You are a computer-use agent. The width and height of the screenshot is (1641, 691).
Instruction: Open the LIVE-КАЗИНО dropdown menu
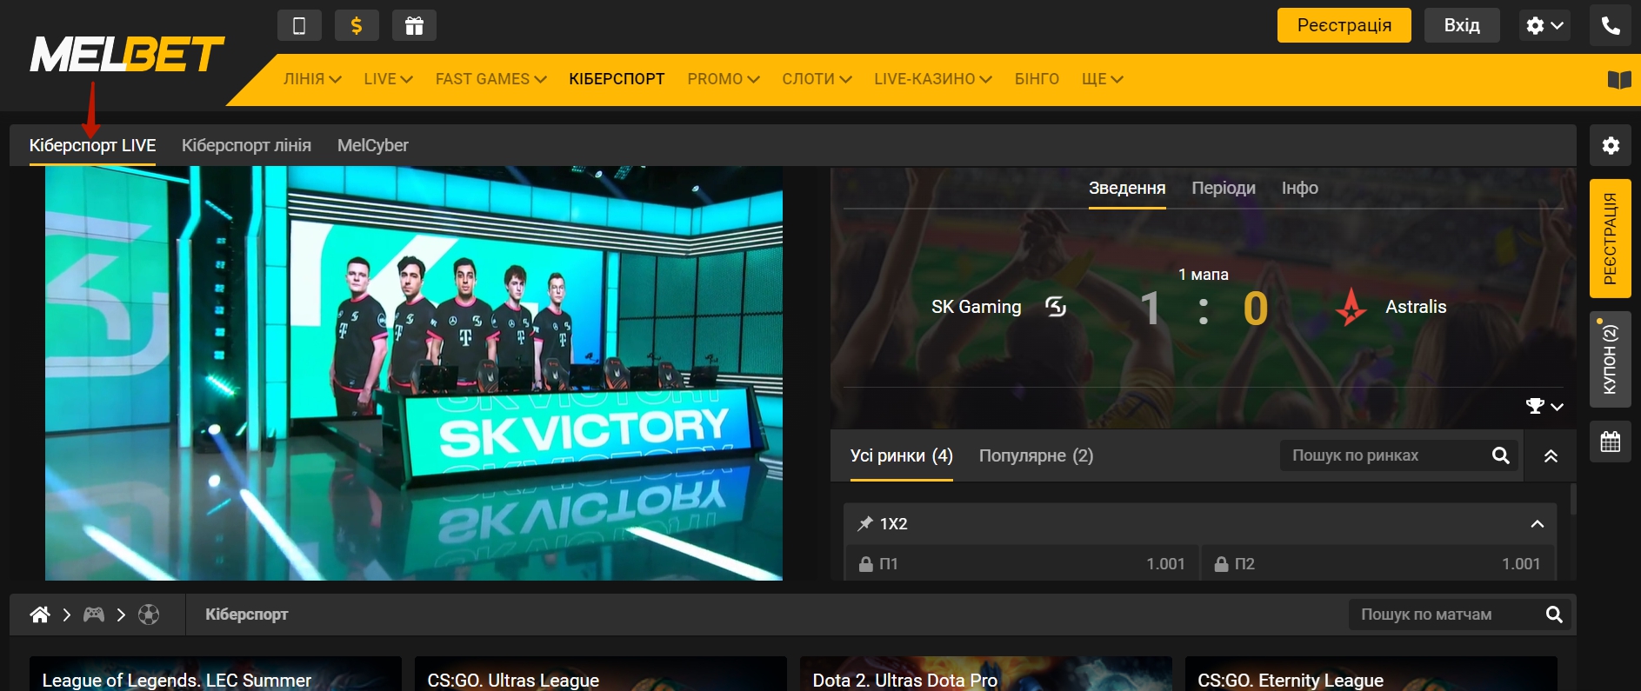(932, 79)
